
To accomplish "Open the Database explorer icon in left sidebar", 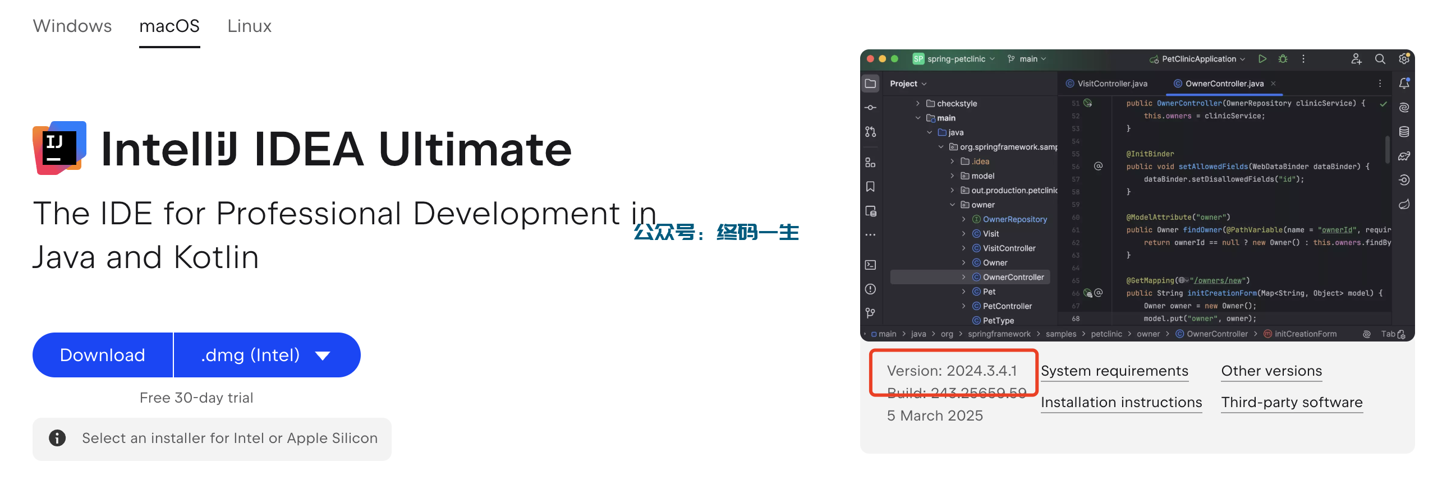I will click(x=870, y=211).
